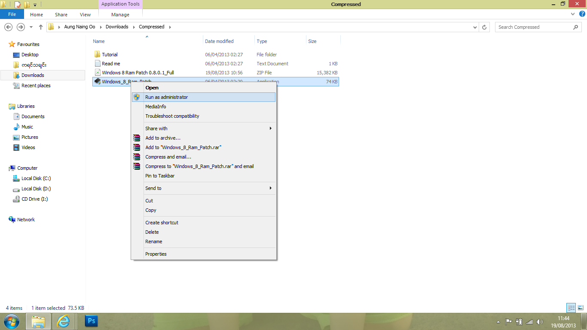The width and height of the screenshot is (587, 330).
Task: Switch to large icons view in status bar
Action: tap(581, 308)
